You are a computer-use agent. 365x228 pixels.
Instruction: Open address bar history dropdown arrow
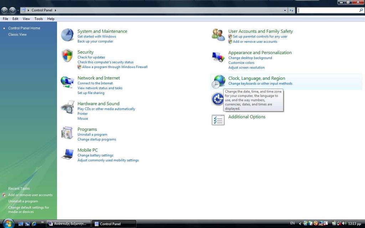[x=285, y=10]
